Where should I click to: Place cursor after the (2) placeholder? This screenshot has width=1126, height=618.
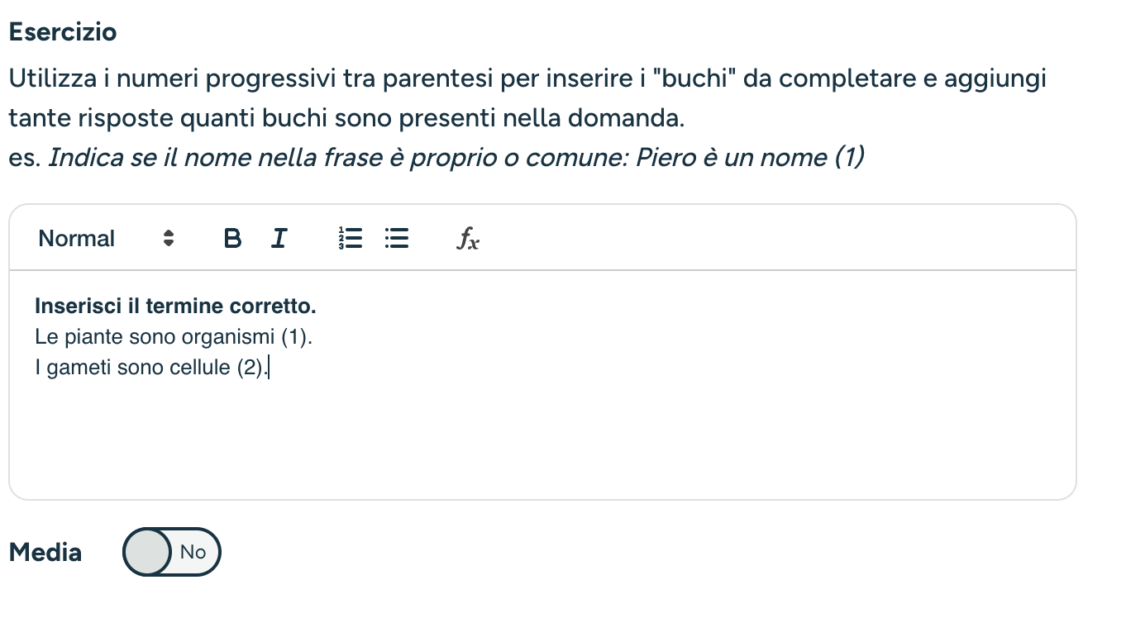coord(265,368)
